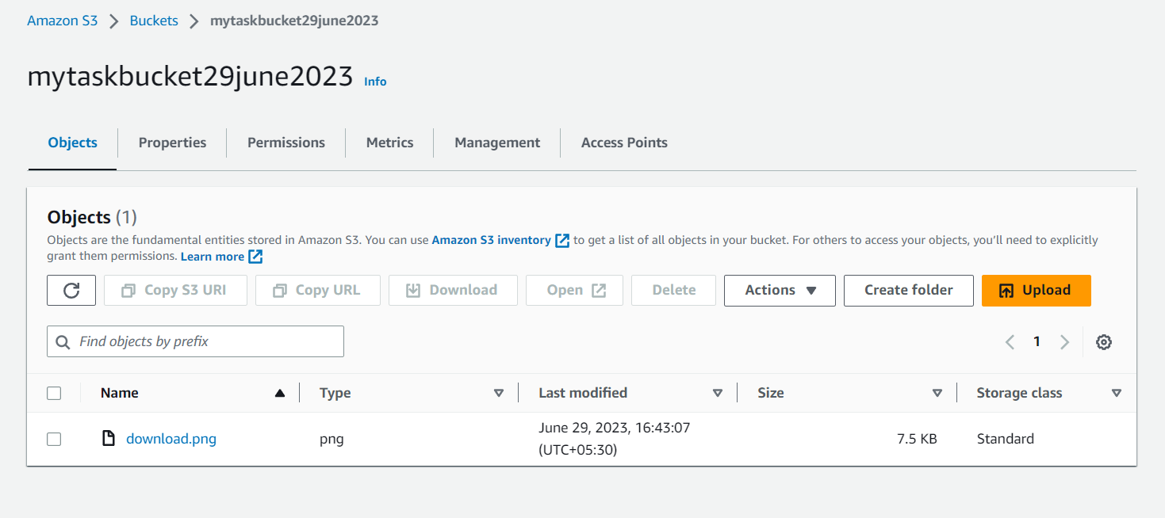
Task: Open the page preferences settings gear
Action: point(1104,341)
